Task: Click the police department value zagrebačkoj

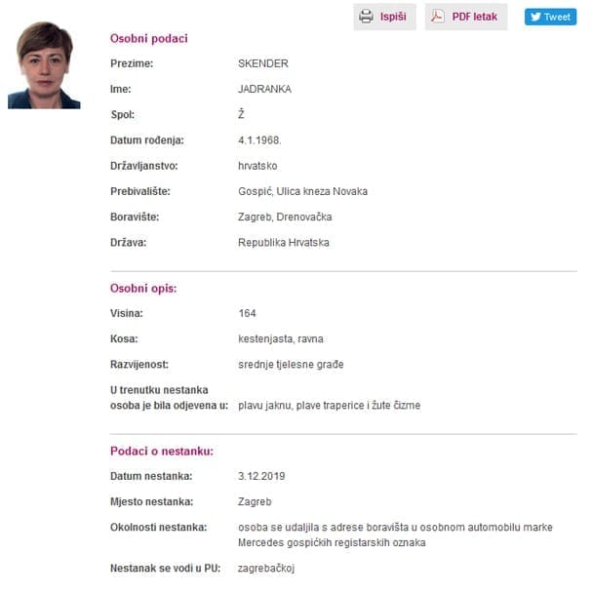Action: click(x=266, y=567)
